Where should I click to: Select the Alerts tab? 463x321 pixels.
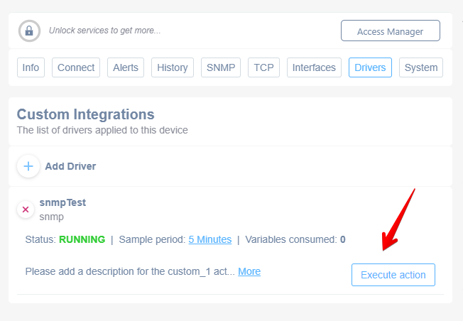click(x=126, y=67)
